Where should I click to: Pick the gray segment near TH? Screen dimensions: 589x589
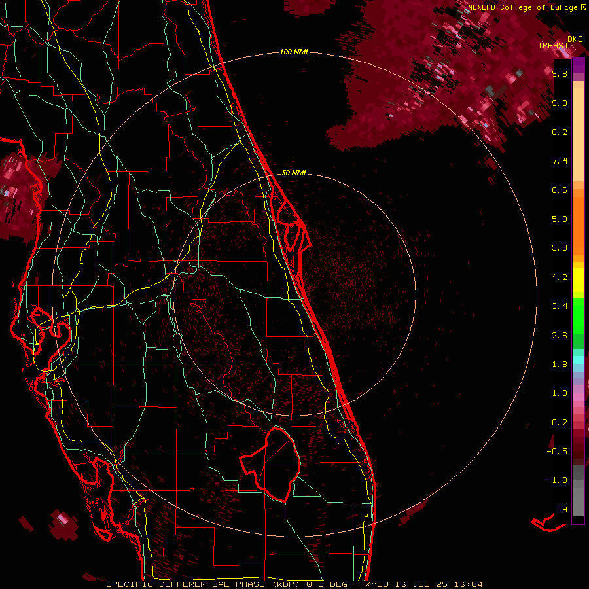pos(578,501)
